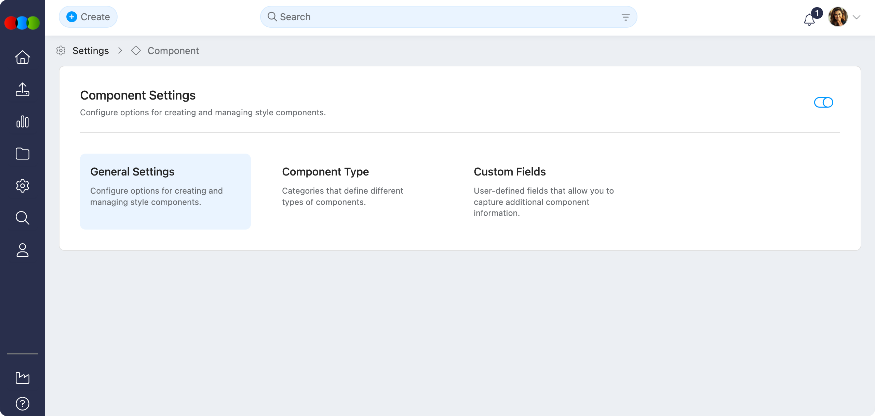Click the app logo in top-left corner
Image resolution: width=875 pixels, height=416 pixels.
[22, 23]
